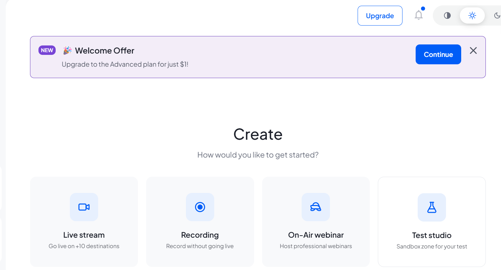Open notifications via the bell icon
Screen dimensions: 501x270
[419, 15]
